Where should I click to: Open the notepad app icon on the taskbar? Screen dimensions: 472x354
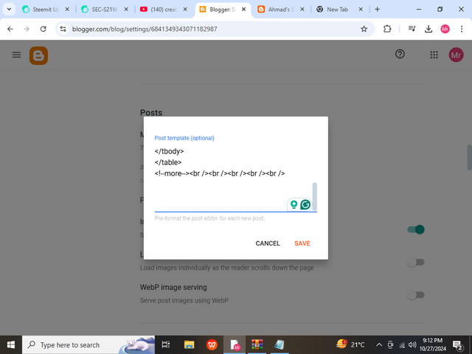coord(280,344)
